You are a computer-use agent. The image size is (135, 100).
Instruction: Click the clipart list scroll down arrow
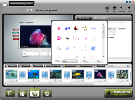pos(103,56)
